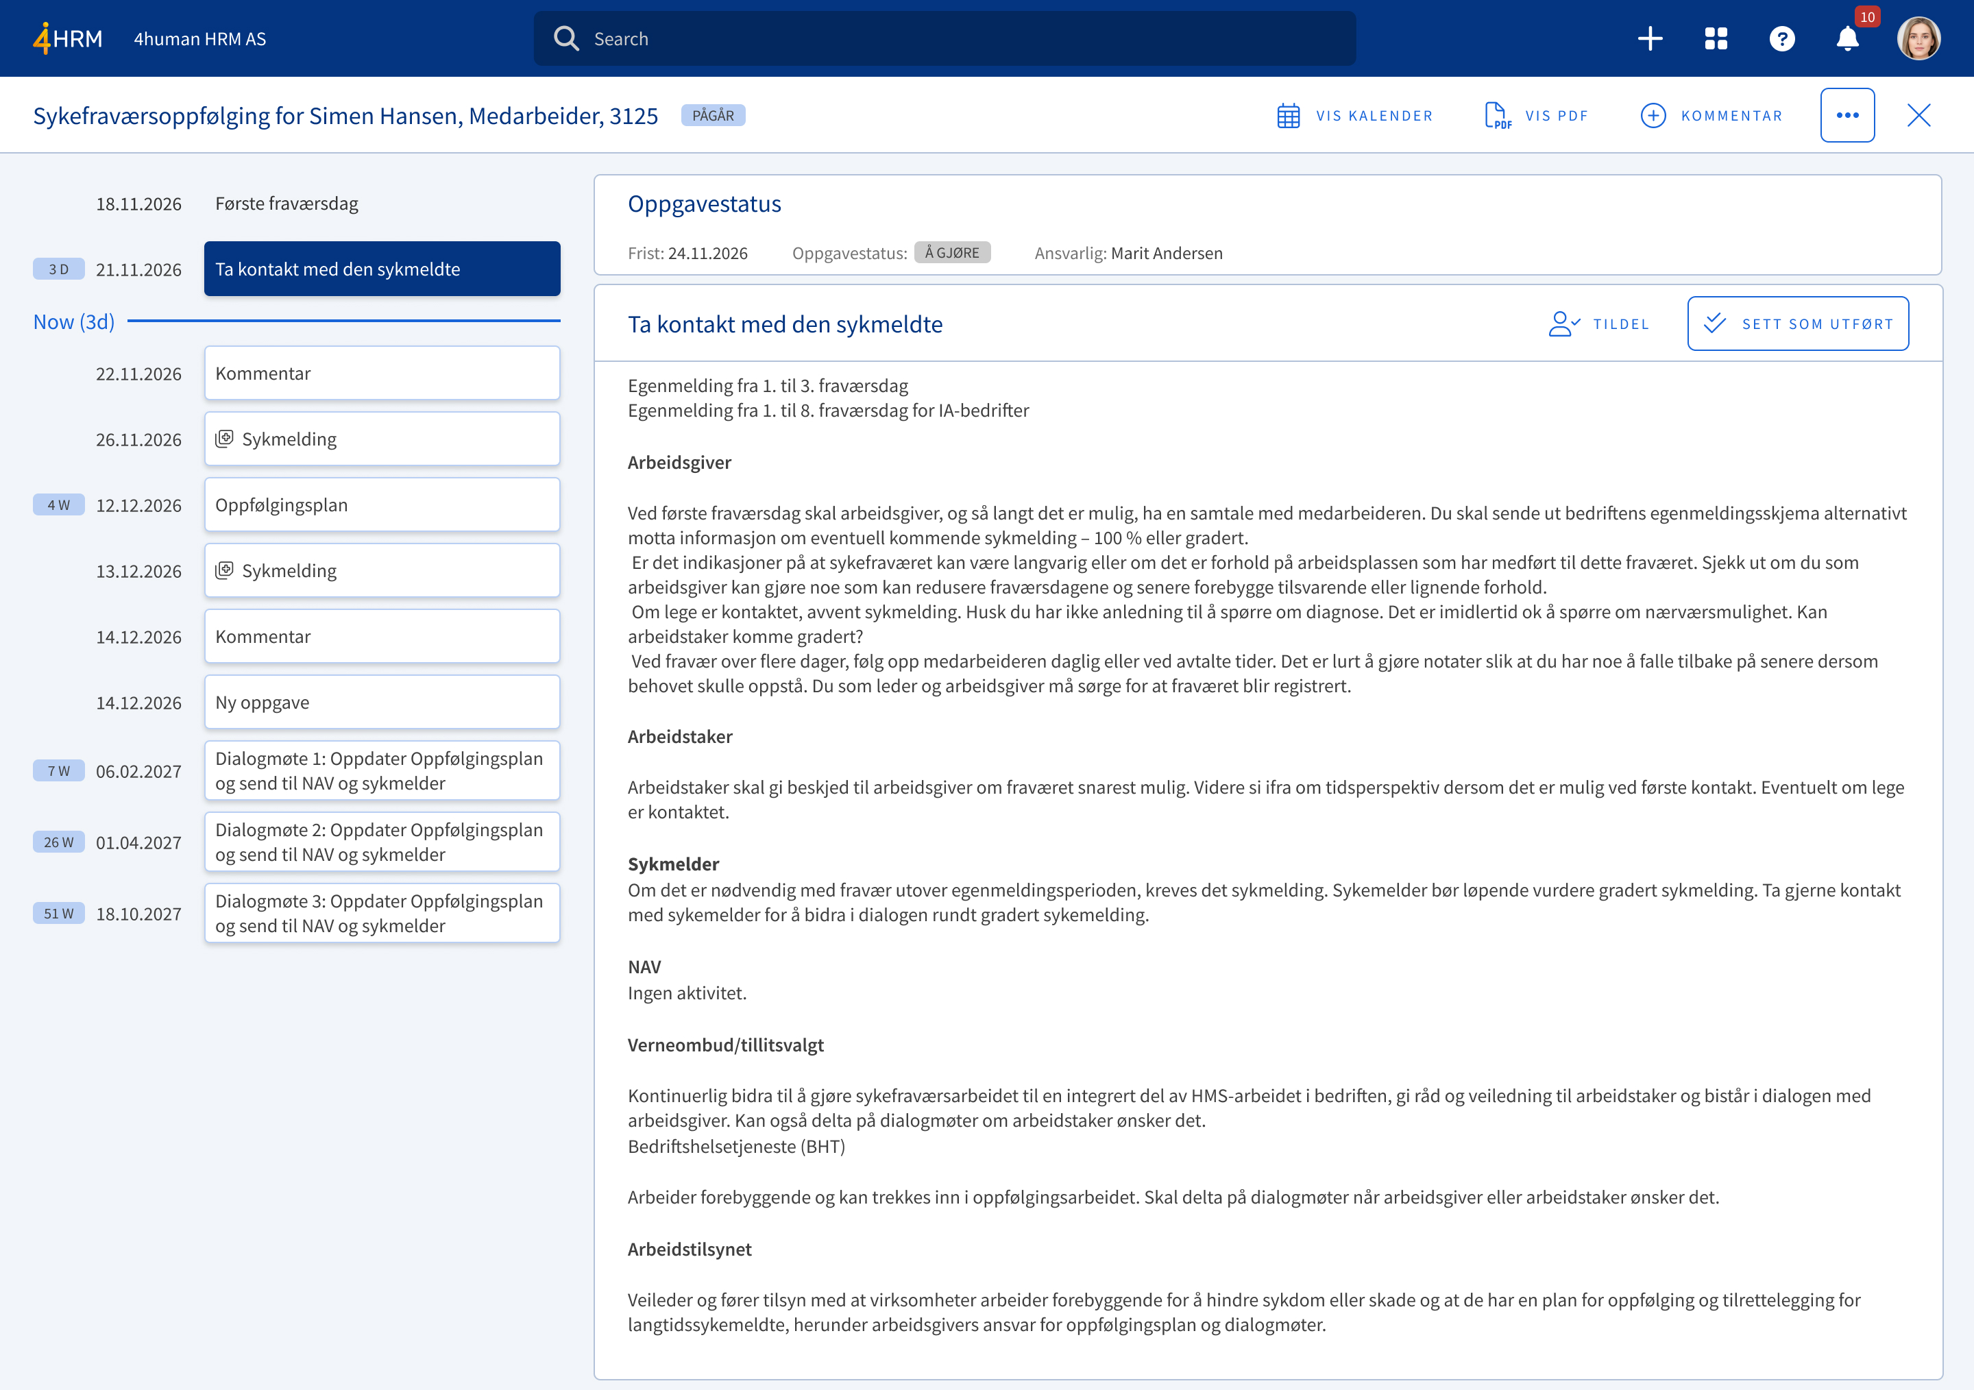The width and height of the screenshot is (1974, 1390).
Task: Click the 26 W timeline badge
Action: click(x=58, y=842)
